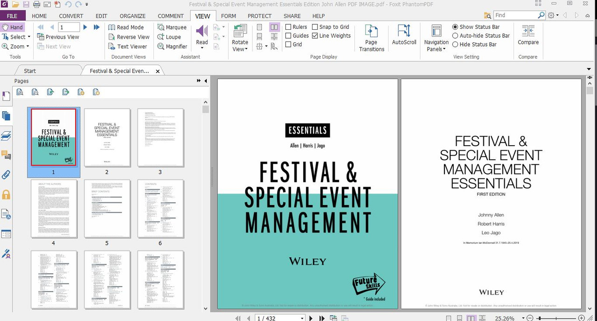Enable the Rulers checkbox
This screenshot has width=597, height=321.
coord(288,27)
